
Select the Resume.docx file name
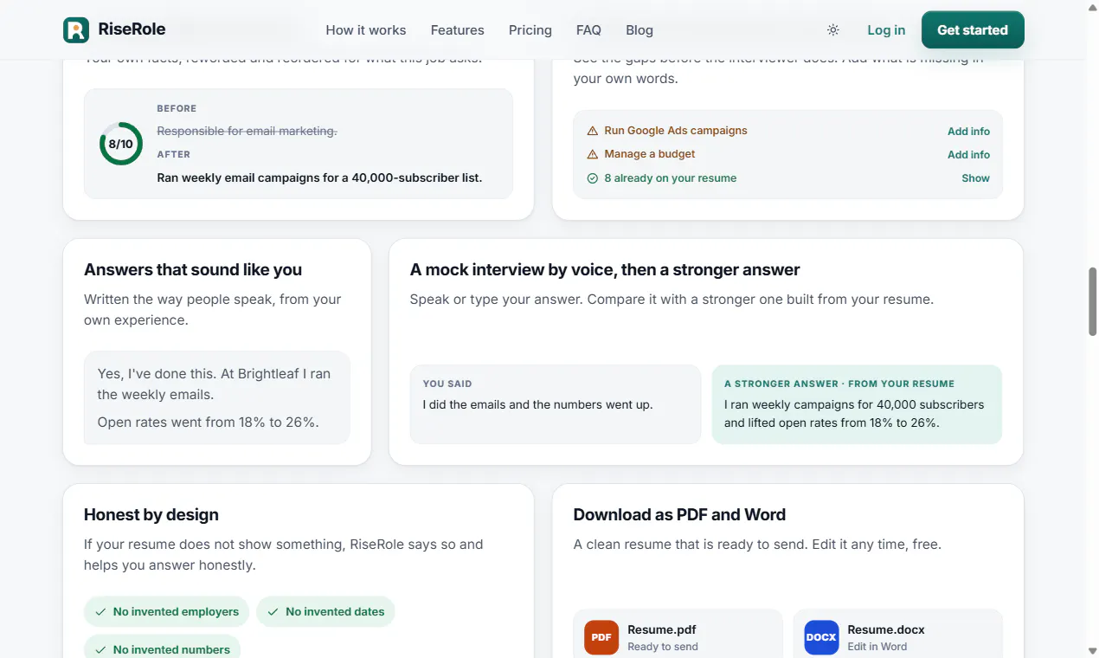pos(886,629)
